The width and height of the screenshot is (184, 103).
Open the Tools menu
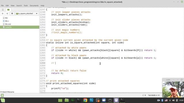coord(26,5)
